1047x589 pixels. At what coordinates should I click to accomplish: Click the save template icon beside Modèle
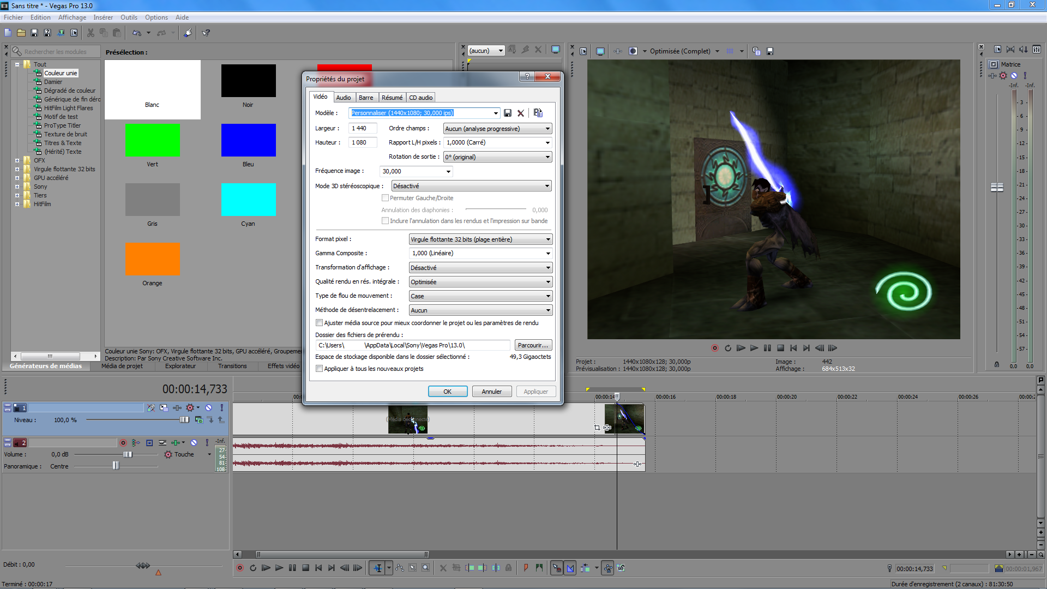pyautogui.click(x=508, y=113)
